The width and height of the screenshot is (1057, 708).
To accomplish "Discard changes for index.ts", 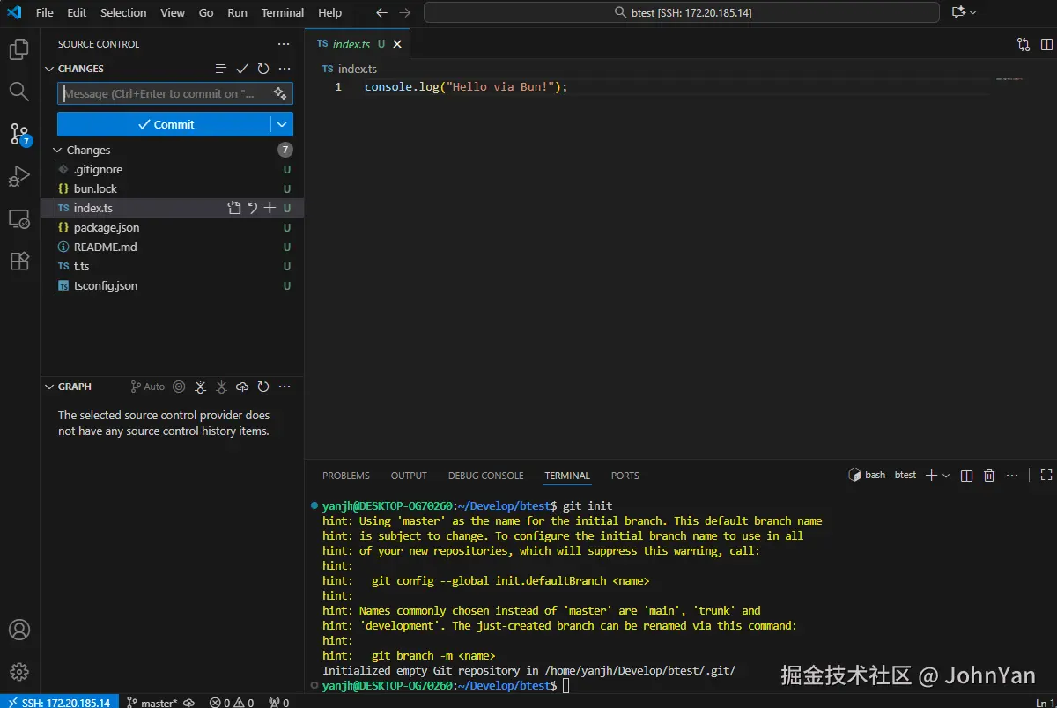I will point(253,209).
